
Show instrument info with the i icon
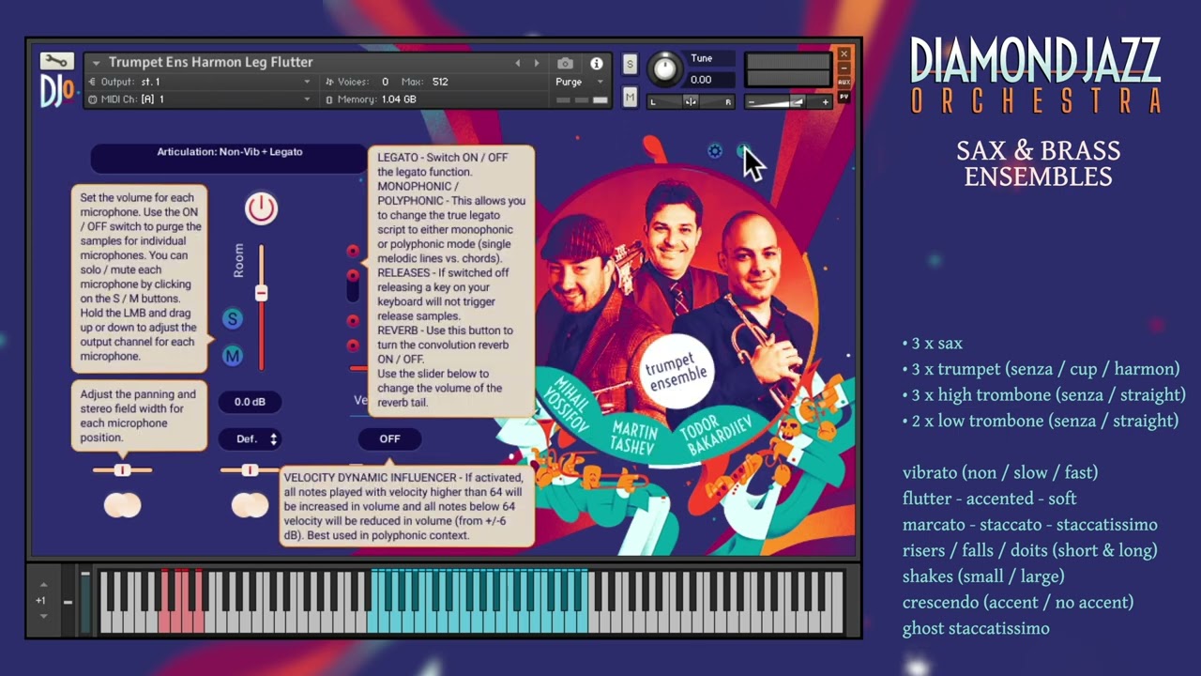coord(596,63)
